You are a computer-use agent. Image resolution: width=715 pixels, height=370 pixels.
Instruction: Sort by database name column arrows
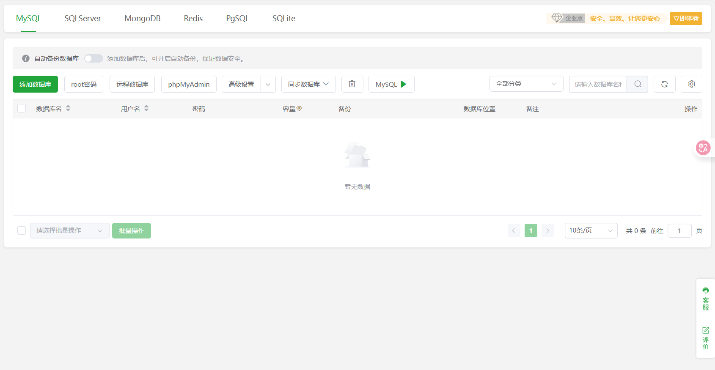point(68,109)
